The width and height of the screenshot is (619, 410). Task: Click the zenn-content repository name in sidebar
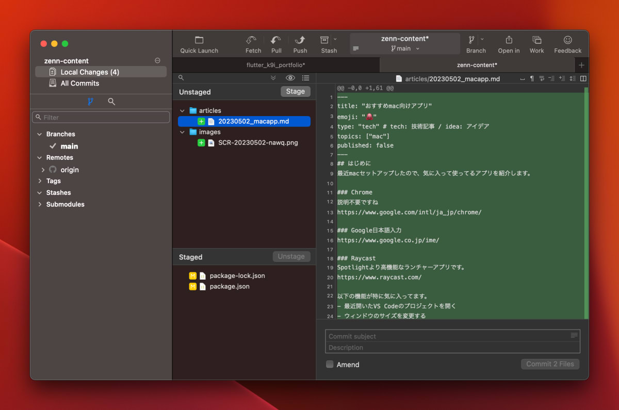coord(67,61)
